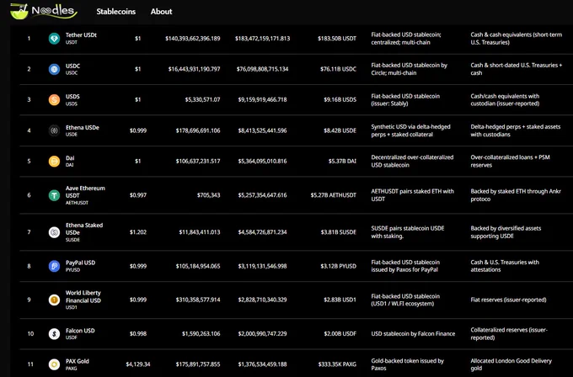Select the $178,696,691.106 volume cell
The height and width of the screenshot is (377, 573).
pos(198,130)
